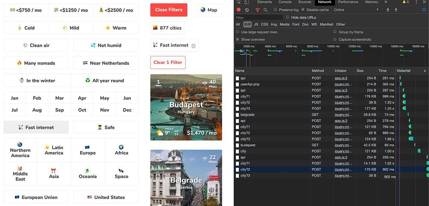
Task: Open the Map view button
Action: click(209, 10)
